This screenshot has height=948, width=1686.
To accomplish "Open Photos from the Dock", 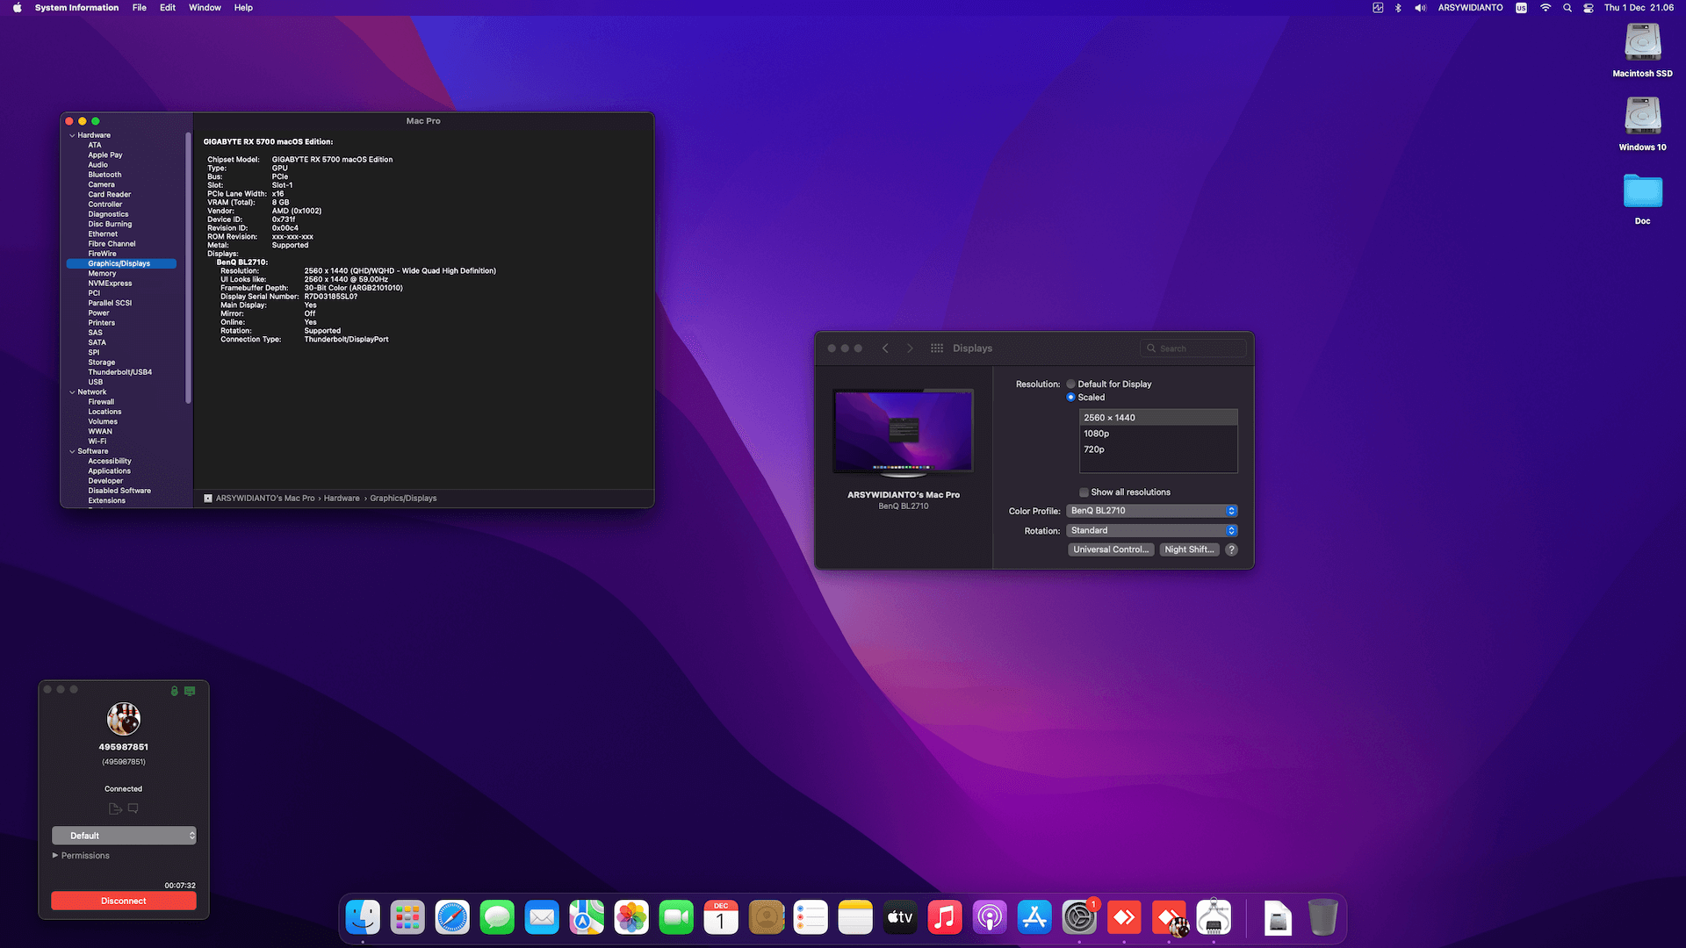I will coord(631,918).
